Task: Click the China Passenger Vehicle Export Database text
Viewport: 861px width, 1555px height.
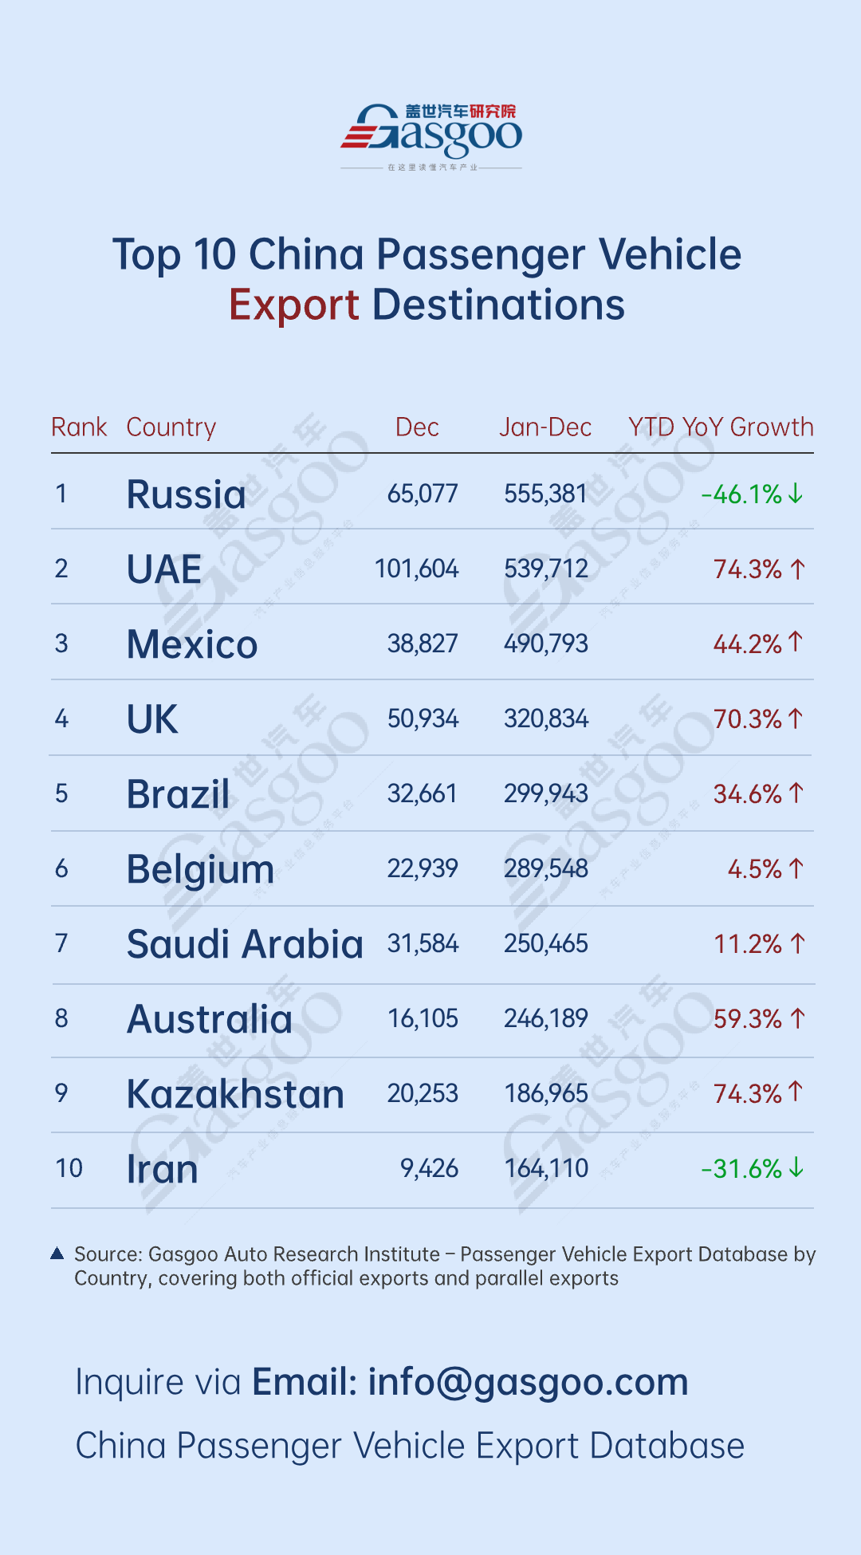Action: coord(410,1446)
